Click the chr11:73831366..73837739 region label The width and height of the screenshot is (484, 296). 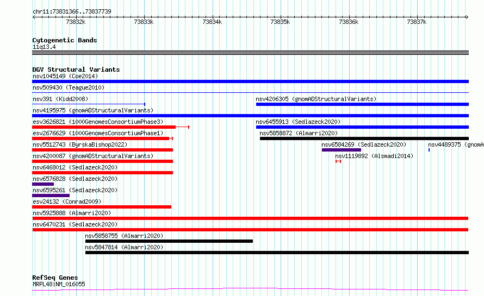[72, 11]
